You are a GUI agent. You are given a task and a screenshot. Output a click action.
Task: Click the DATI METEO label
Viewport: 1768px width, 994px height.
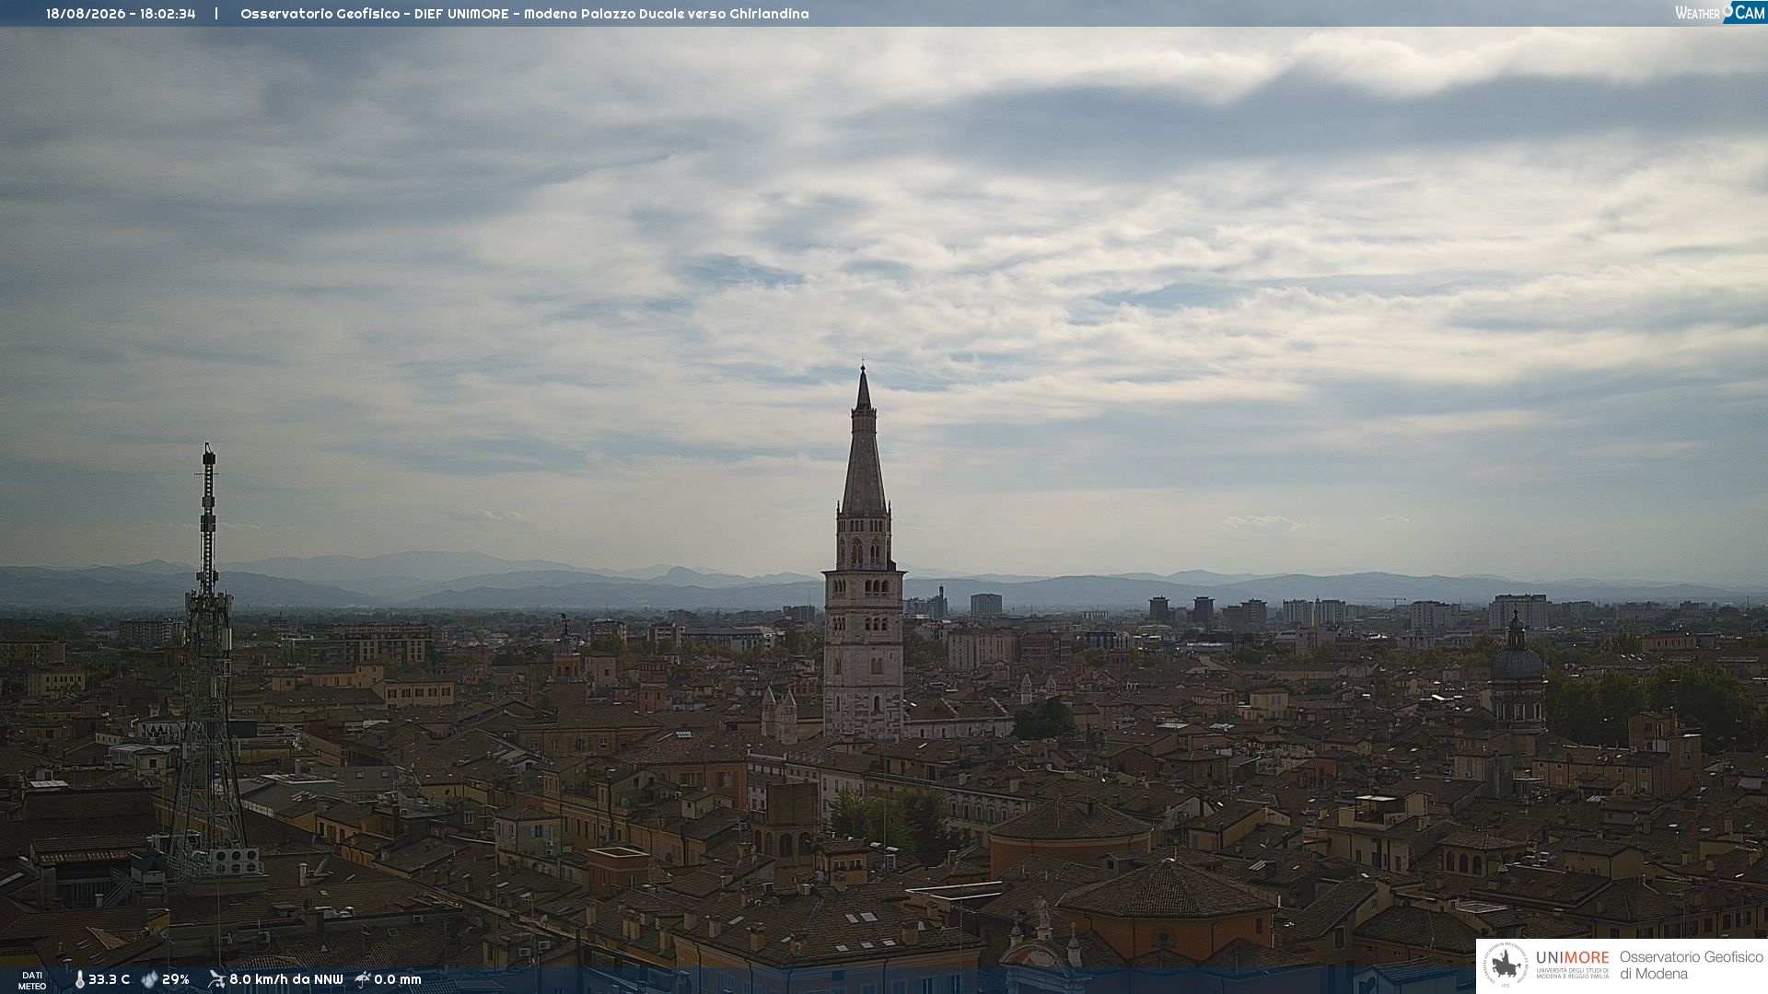coord(32,980)
